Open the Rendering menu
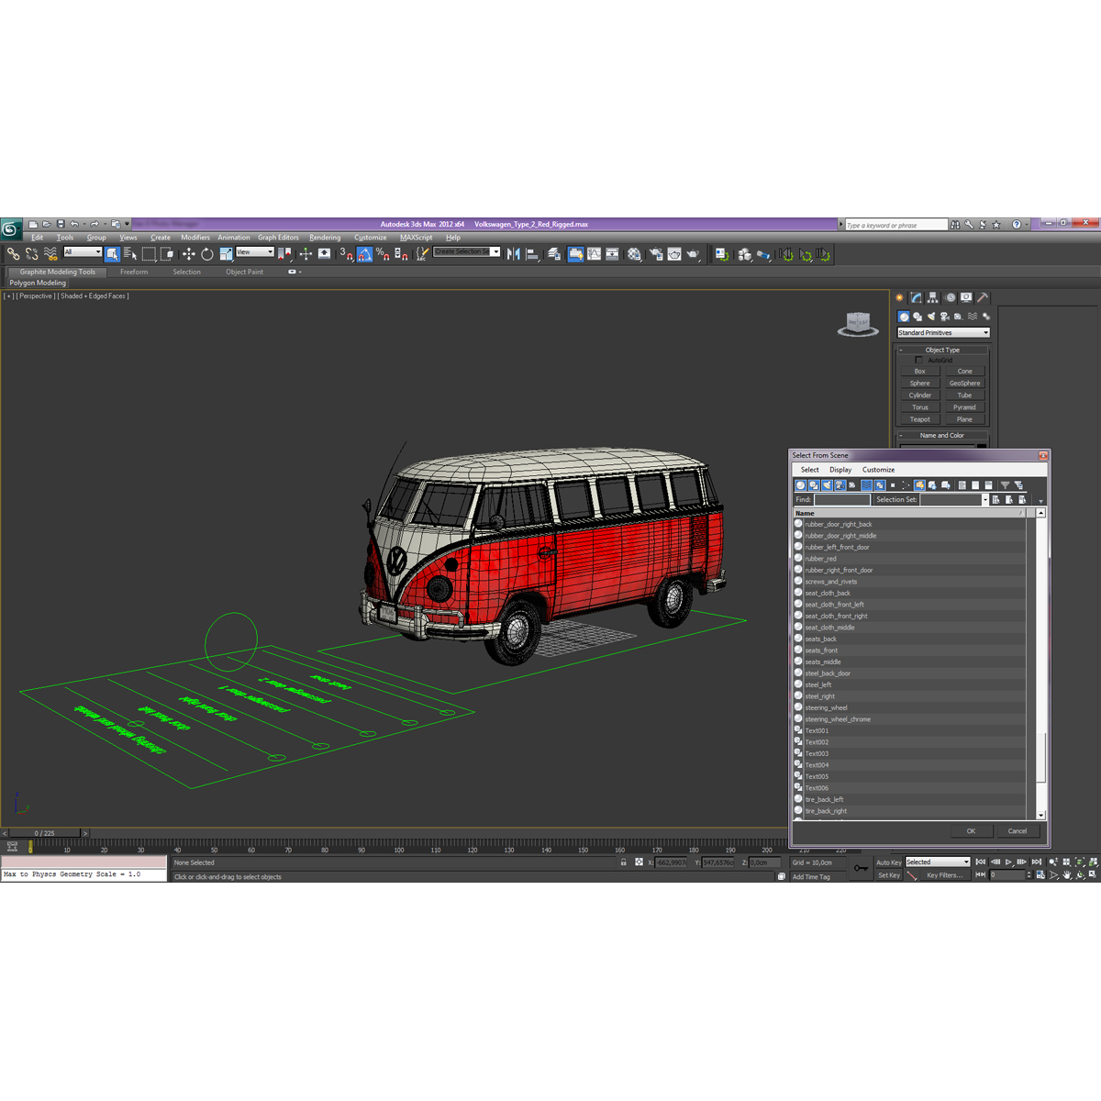This screenshot has width=1101, height=1101. pyautogui.click(x=325, y=238)
